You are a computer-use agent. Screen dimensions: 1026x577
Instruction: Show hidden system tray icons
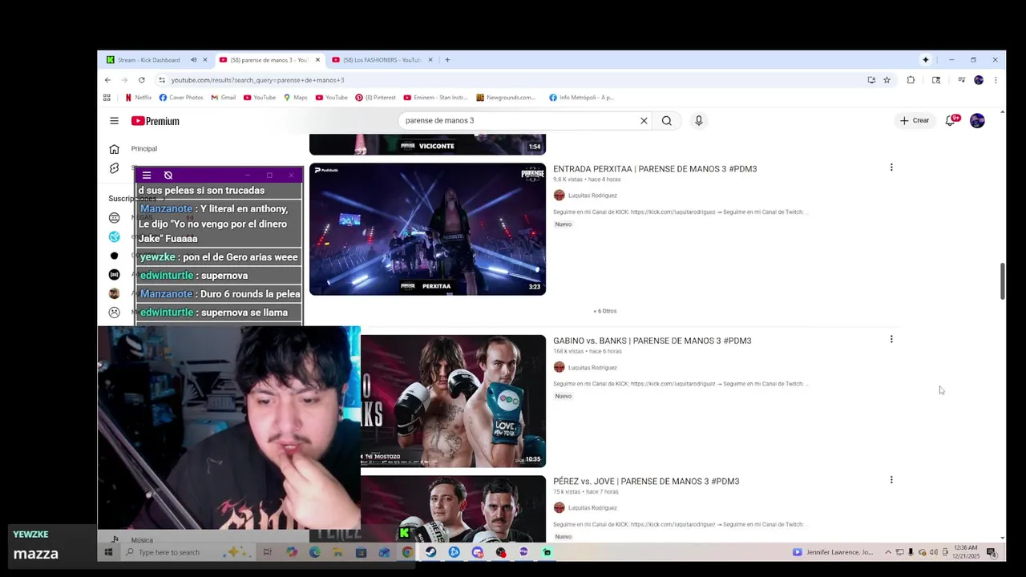click(x=887, y=552)
